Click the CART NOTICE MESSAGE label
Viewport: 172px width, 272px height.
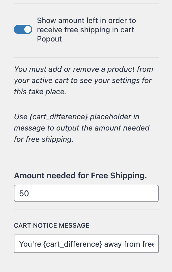[x=52, y=226]
